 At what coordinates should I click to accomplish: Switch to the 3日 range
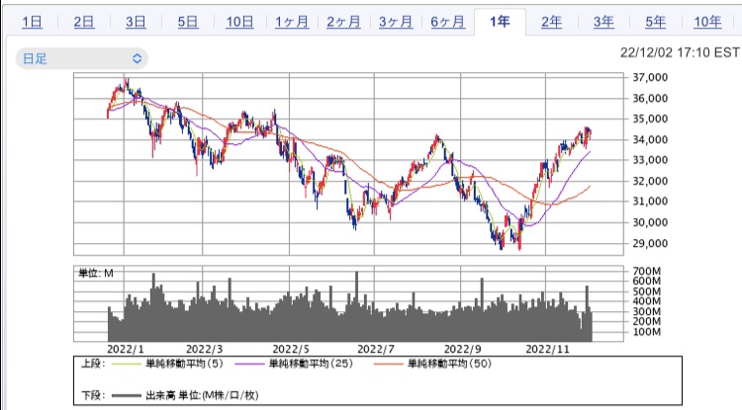(136, 22)
